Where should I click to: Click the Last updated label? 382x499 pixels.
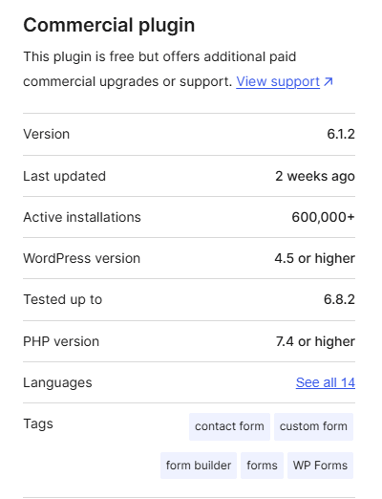[x=65, y=176]
